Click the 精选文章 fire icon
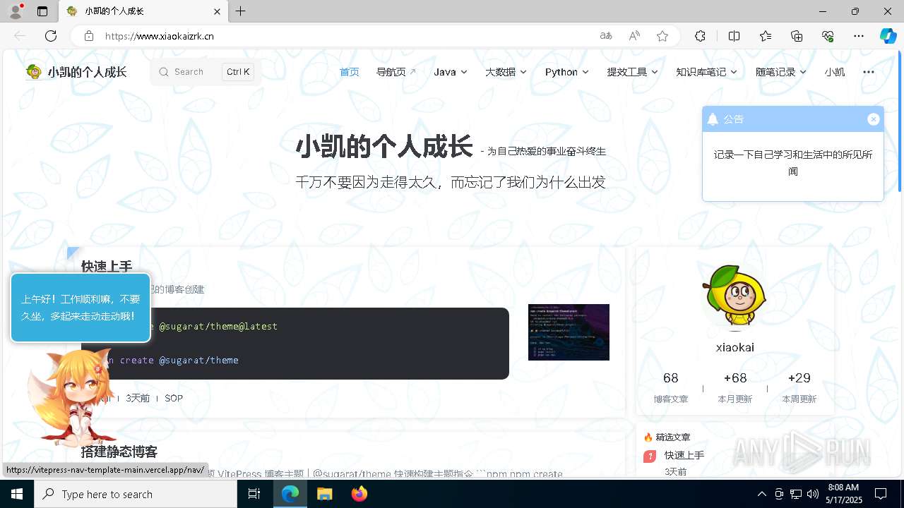The image size is (904, 508). [648, 437]
